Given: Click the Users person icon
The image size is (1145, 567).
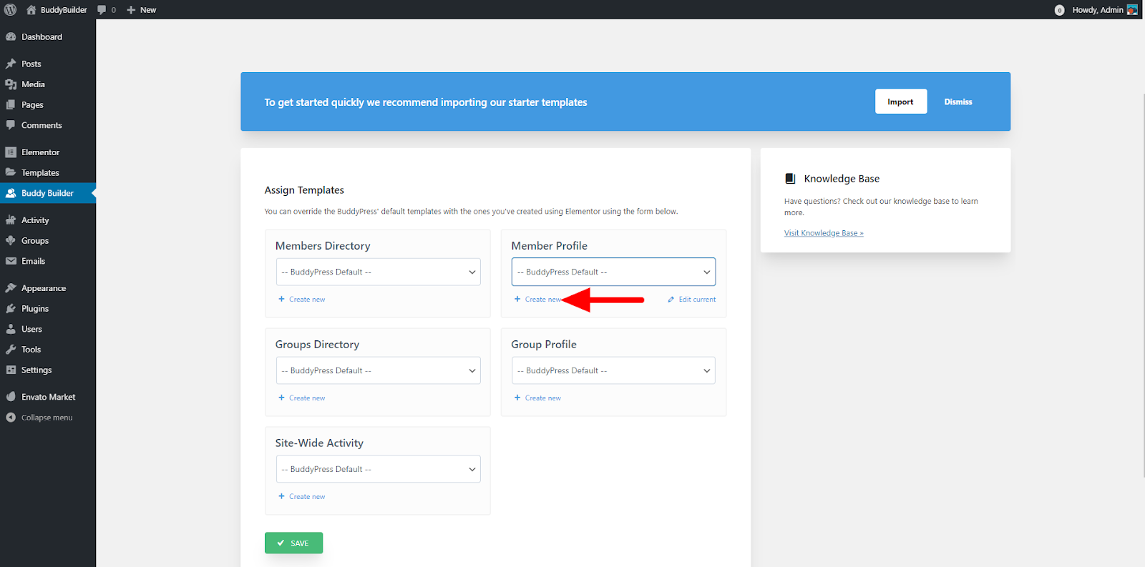Looking at the screenshot, I should [11, 330].
